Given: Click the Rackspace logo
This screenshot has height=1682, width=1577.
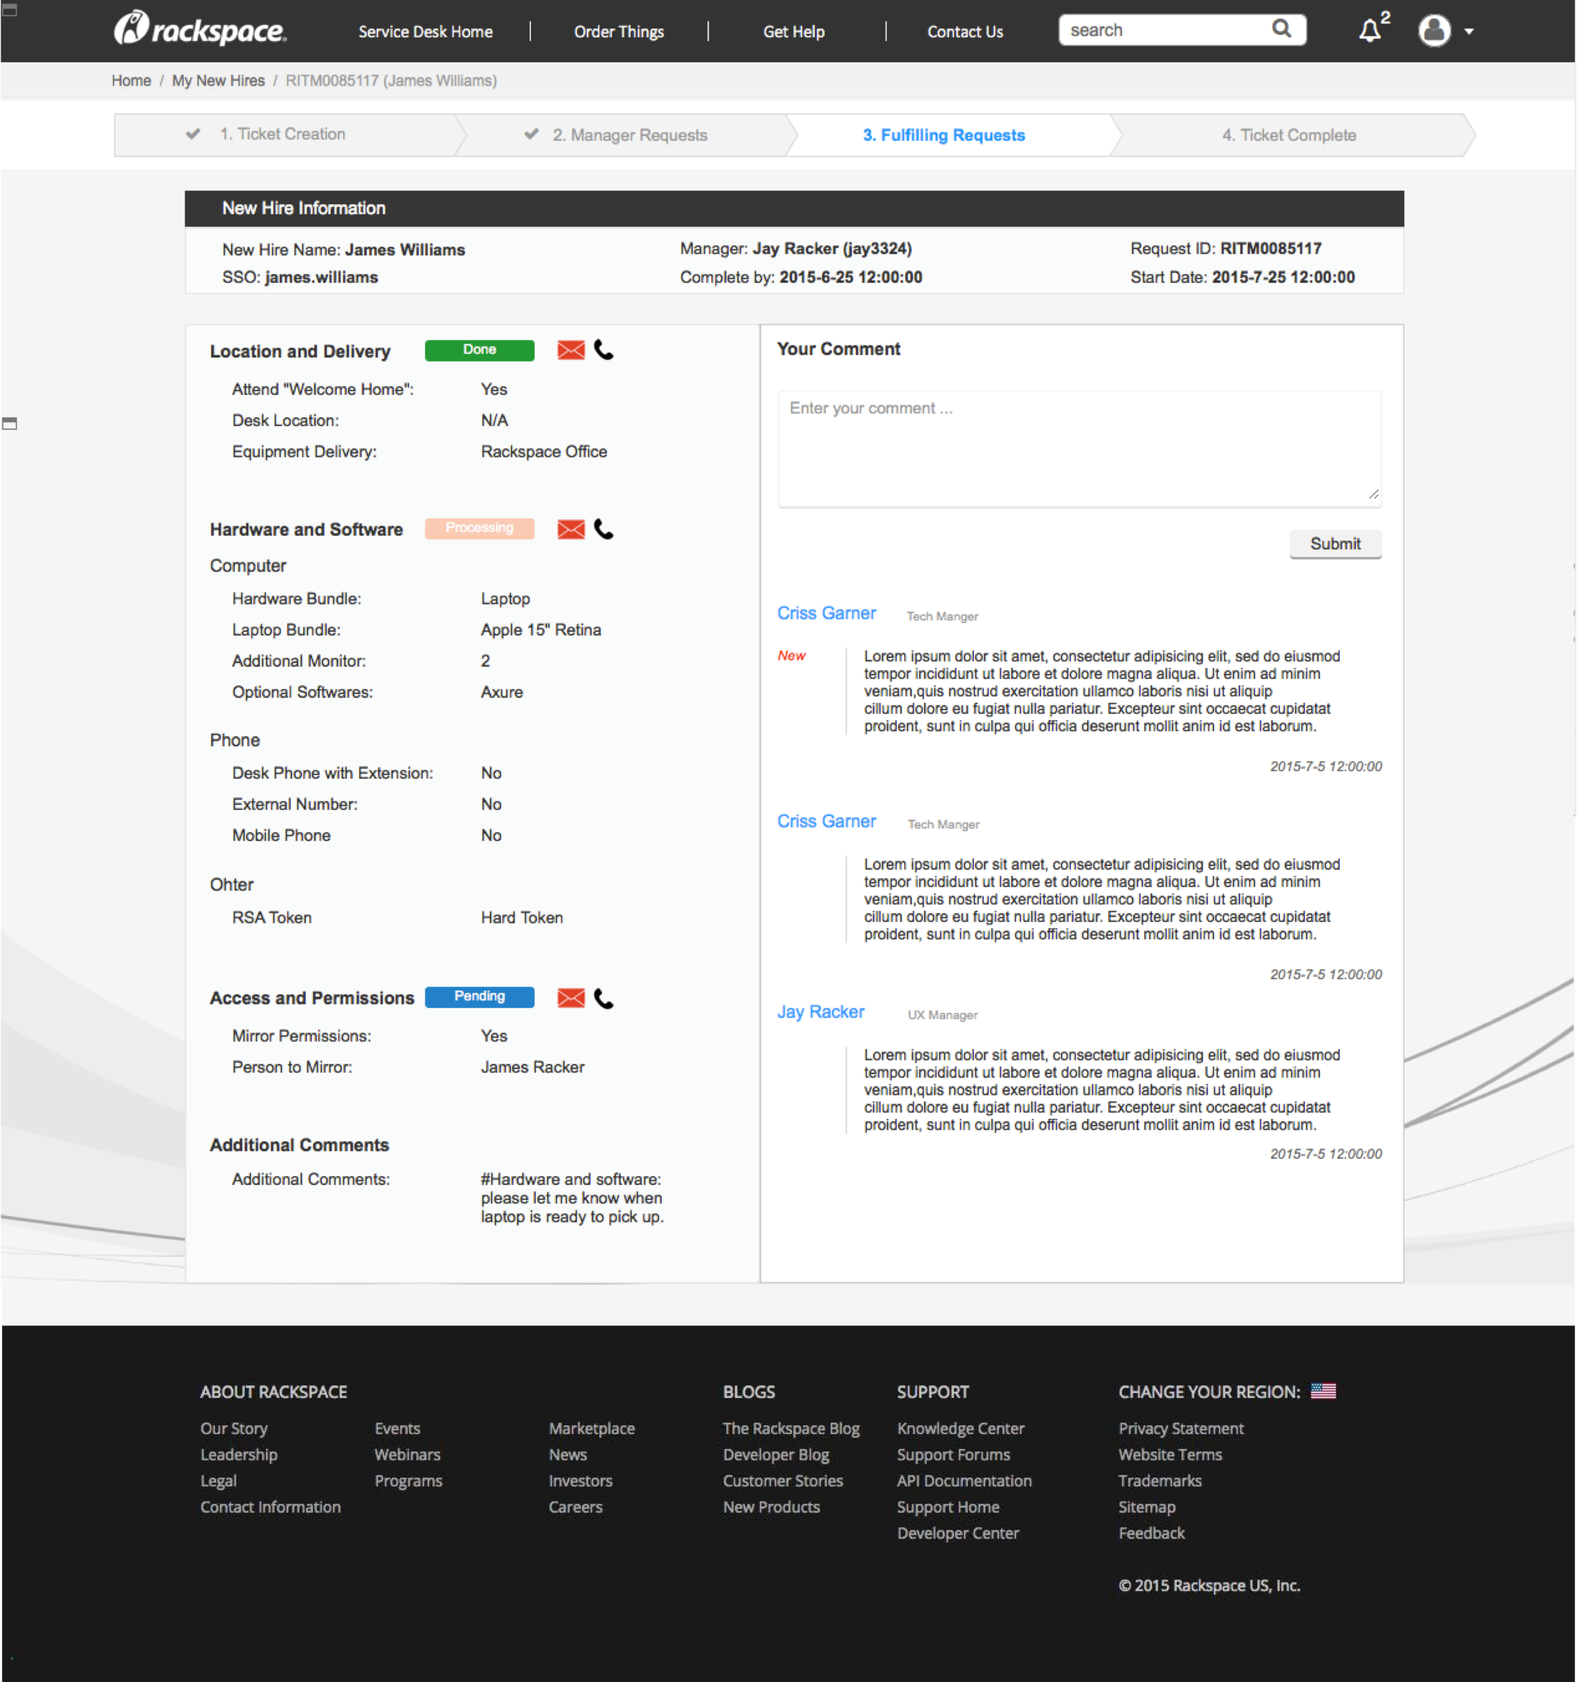Looking at the screenshot, I should coord(200,29).
